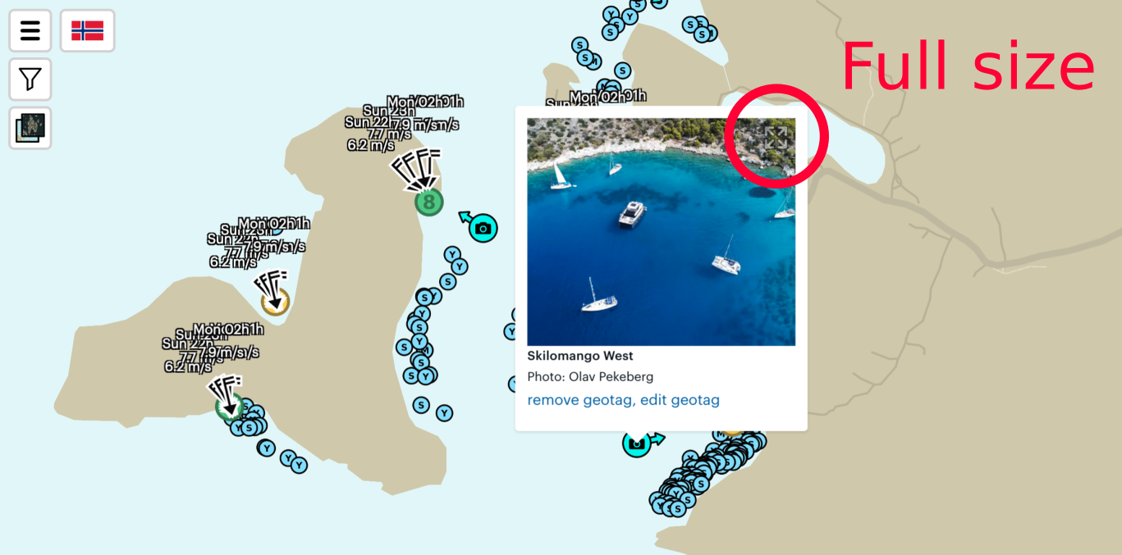Click the green cluster marker numbered 8

pyautogui.click(x=428, y=202)
